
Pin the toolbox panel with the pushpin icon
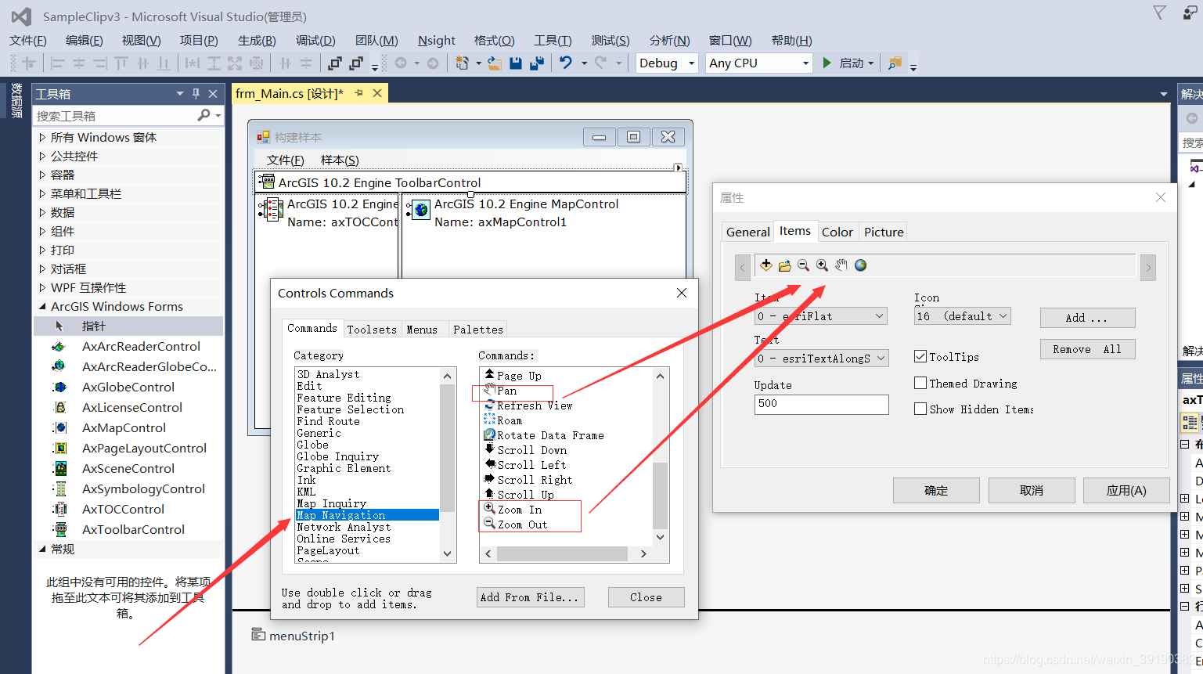coord(196,94)
